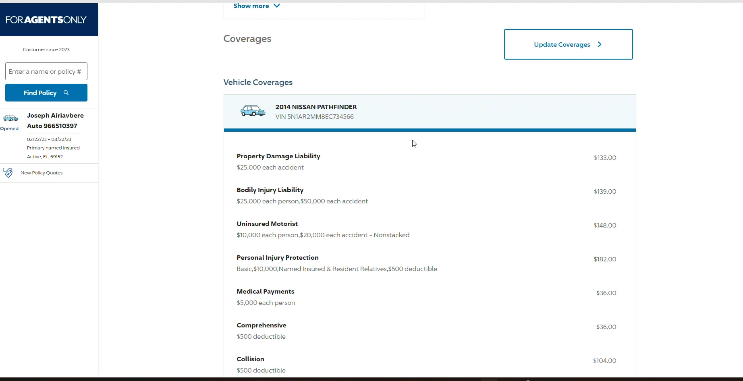Click the magnifying glass on Find Policy
Image resolution: width=743 pixels, height=381 pixels.
(x=66, y=93)
